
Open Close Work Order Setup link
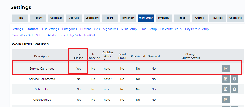[28, 35]
